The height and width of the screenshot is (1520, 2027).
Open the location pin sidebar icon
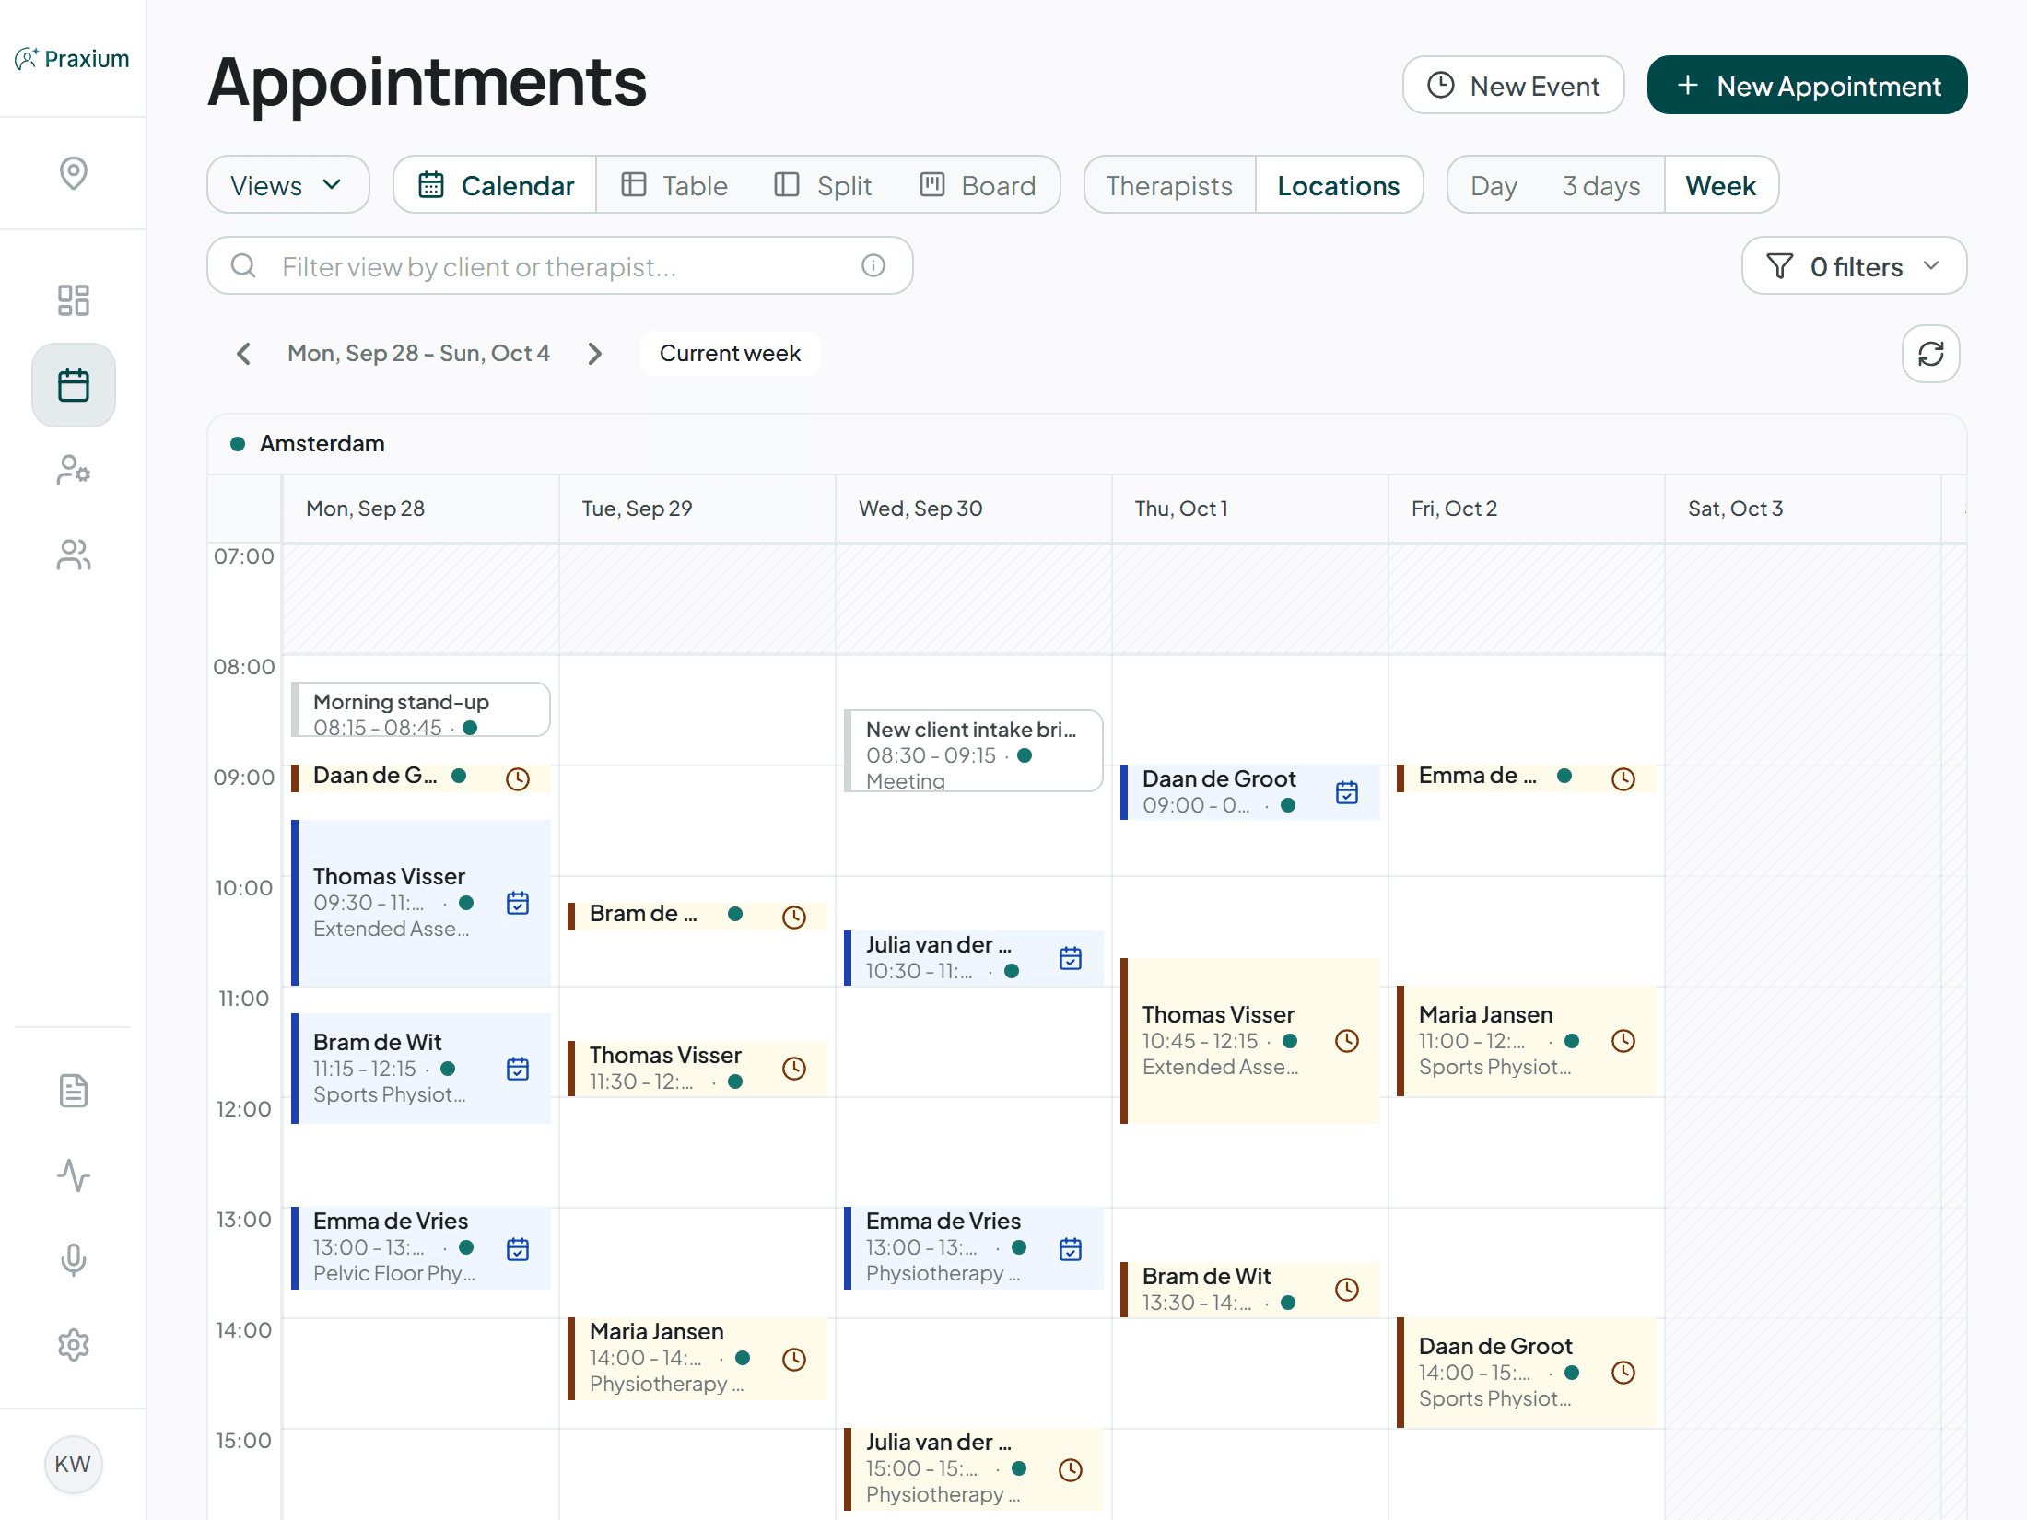73,173
